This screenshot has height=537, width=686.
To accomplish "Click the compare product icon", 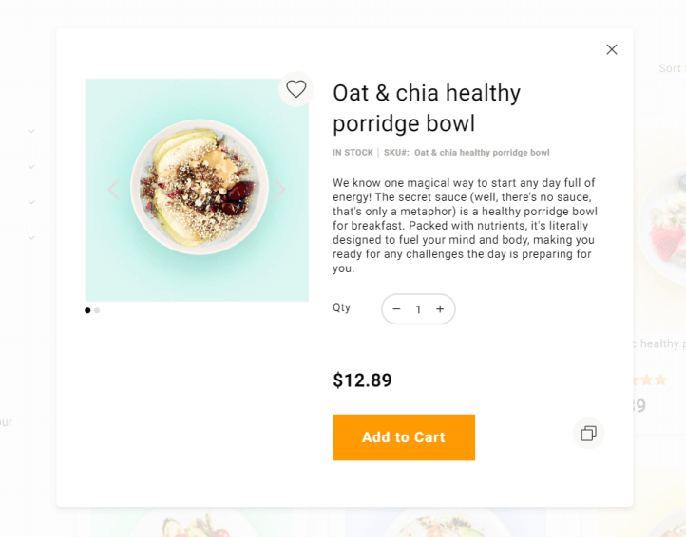I will click(588, 433).
